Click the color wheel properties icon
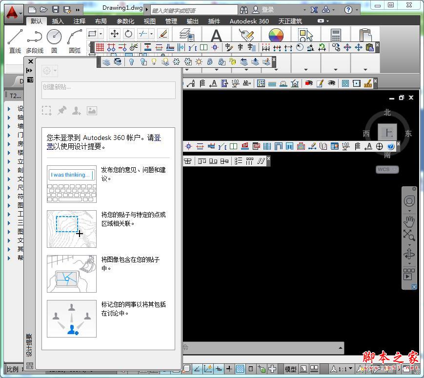The width and height of the screenshot is (424, 378). click(276, 35)
